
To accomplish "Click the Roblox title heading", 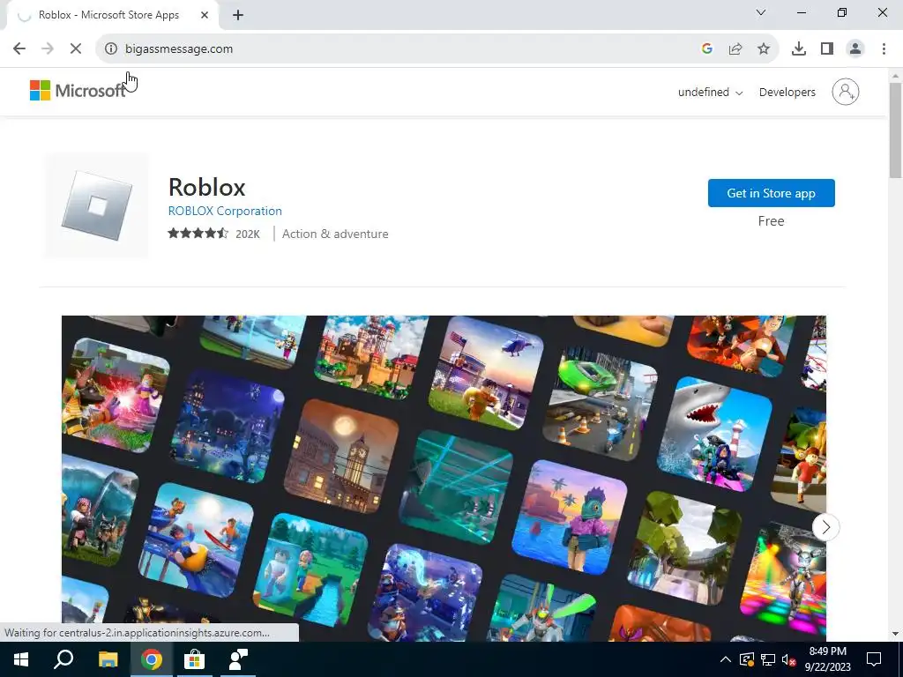I will pos(206,187).
